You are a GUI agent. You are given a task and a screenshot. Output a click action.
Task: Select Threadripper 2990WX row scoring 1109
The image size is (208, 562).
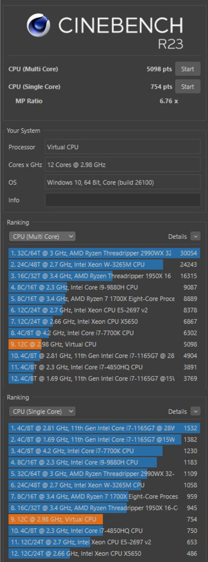104,473
